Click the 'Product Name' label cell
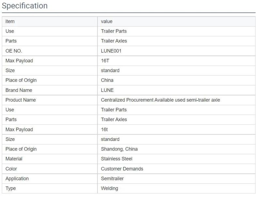This screenshot has height=197, width=261. [50, 100]
